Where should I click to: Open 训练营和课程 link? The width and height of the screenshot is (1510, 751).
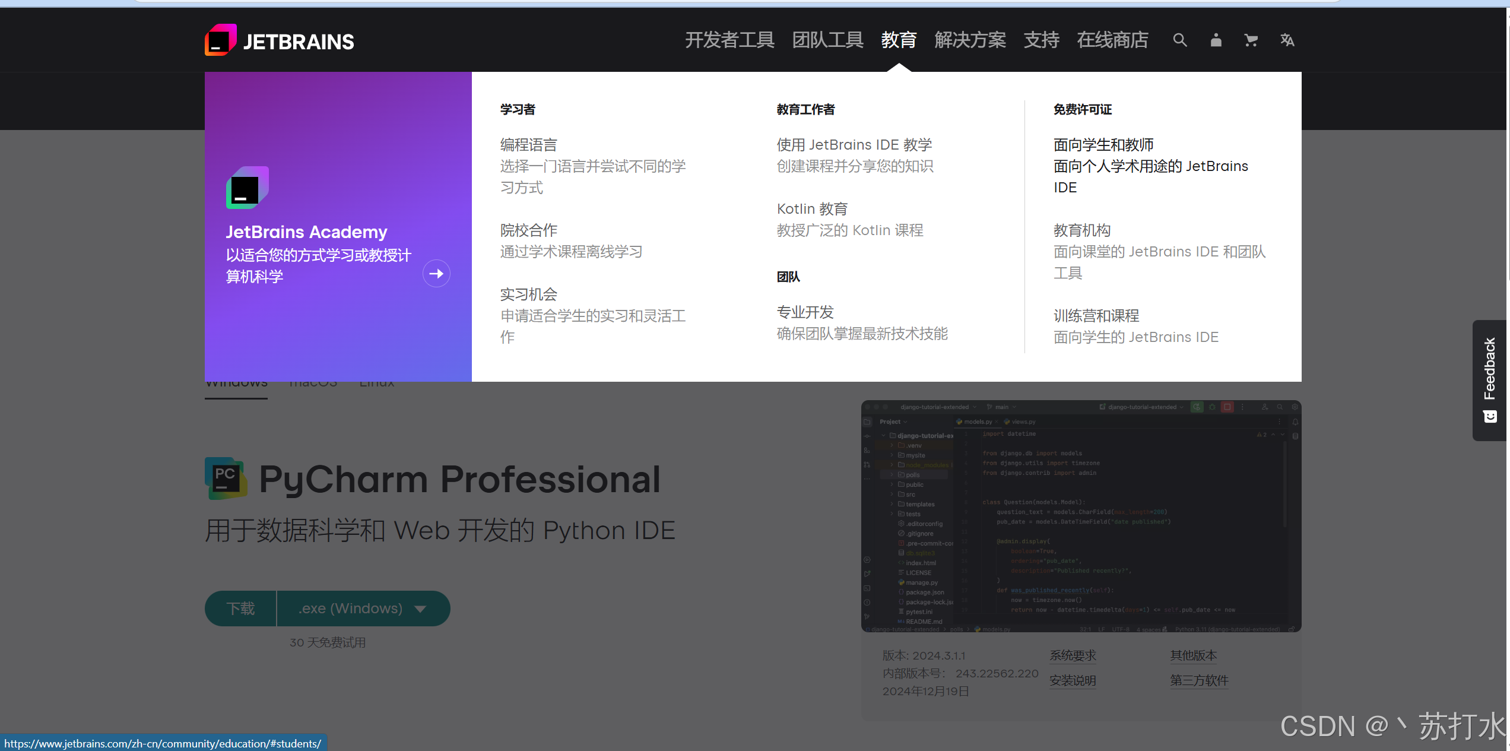[1096, 316]
